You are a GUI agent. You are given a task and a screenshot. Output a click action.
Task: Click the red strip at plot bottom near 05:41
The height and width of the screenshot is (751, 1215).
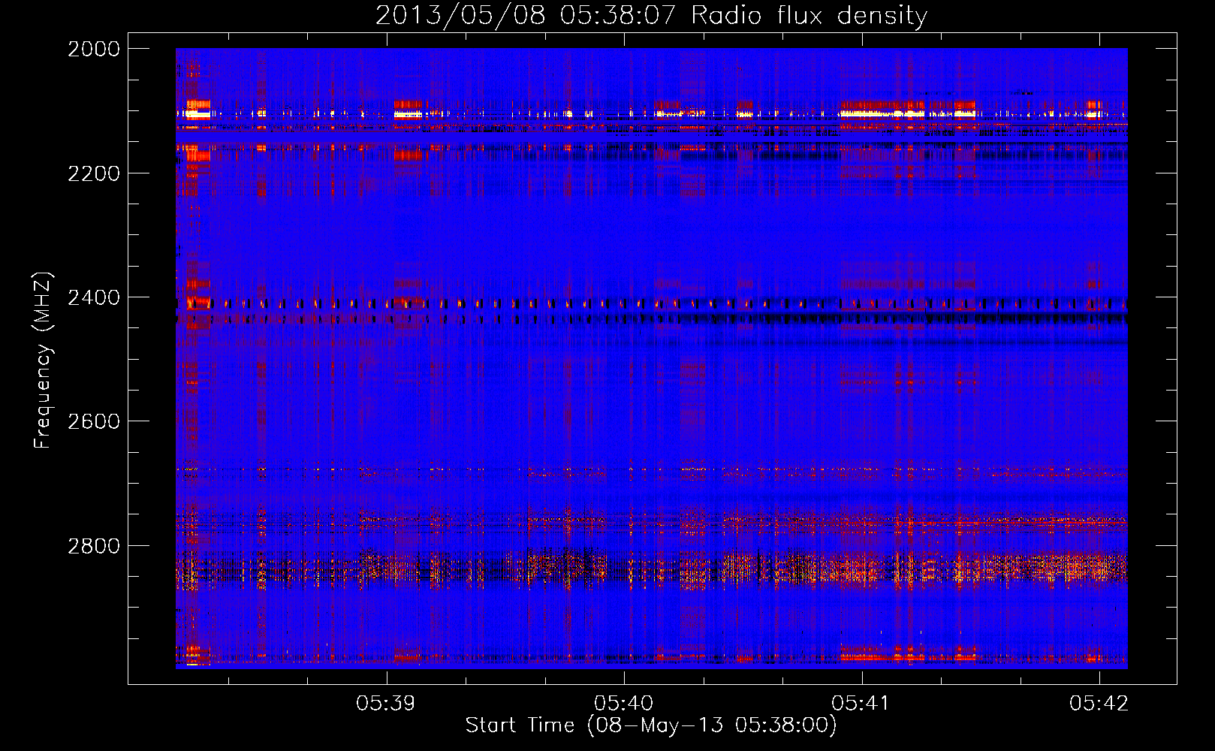tap(871, 657)
